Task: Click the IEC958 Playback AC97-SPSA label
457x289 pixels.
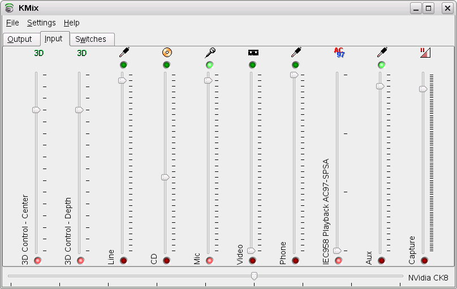Action: [x=326, y=212]
